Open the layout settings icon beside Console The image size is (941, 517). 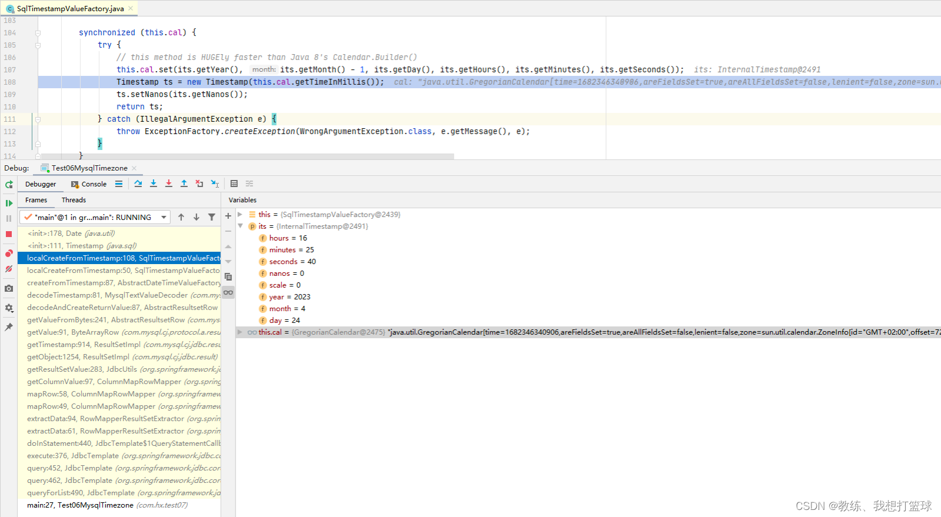pos(119,184)
